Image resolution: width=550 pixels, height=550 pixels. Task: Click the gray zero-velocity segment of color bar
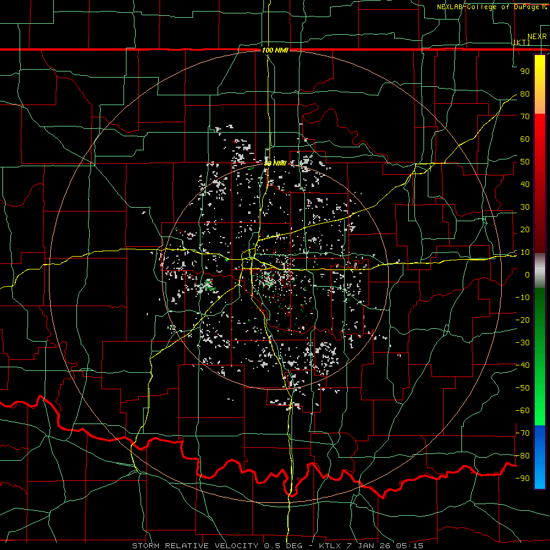[540, 271]
